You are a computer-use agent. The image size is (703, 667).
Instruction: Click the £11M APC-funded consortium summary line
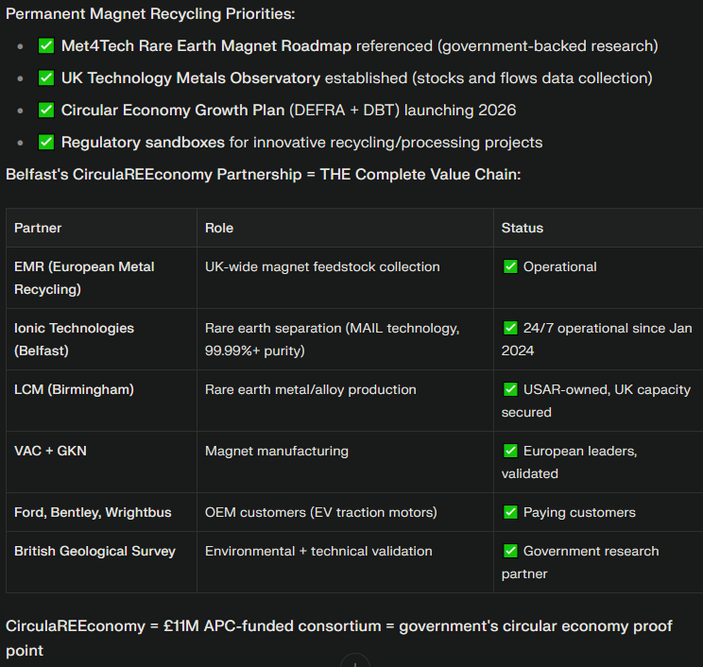pyautogui.click(x=339, y=638)
